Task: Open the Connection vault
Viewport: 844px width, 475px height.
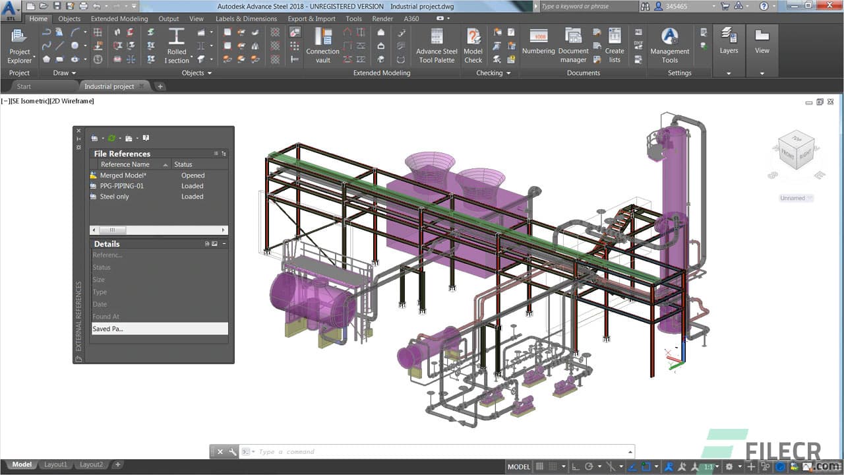Action: pyautogui.click(x=322, y=46)
